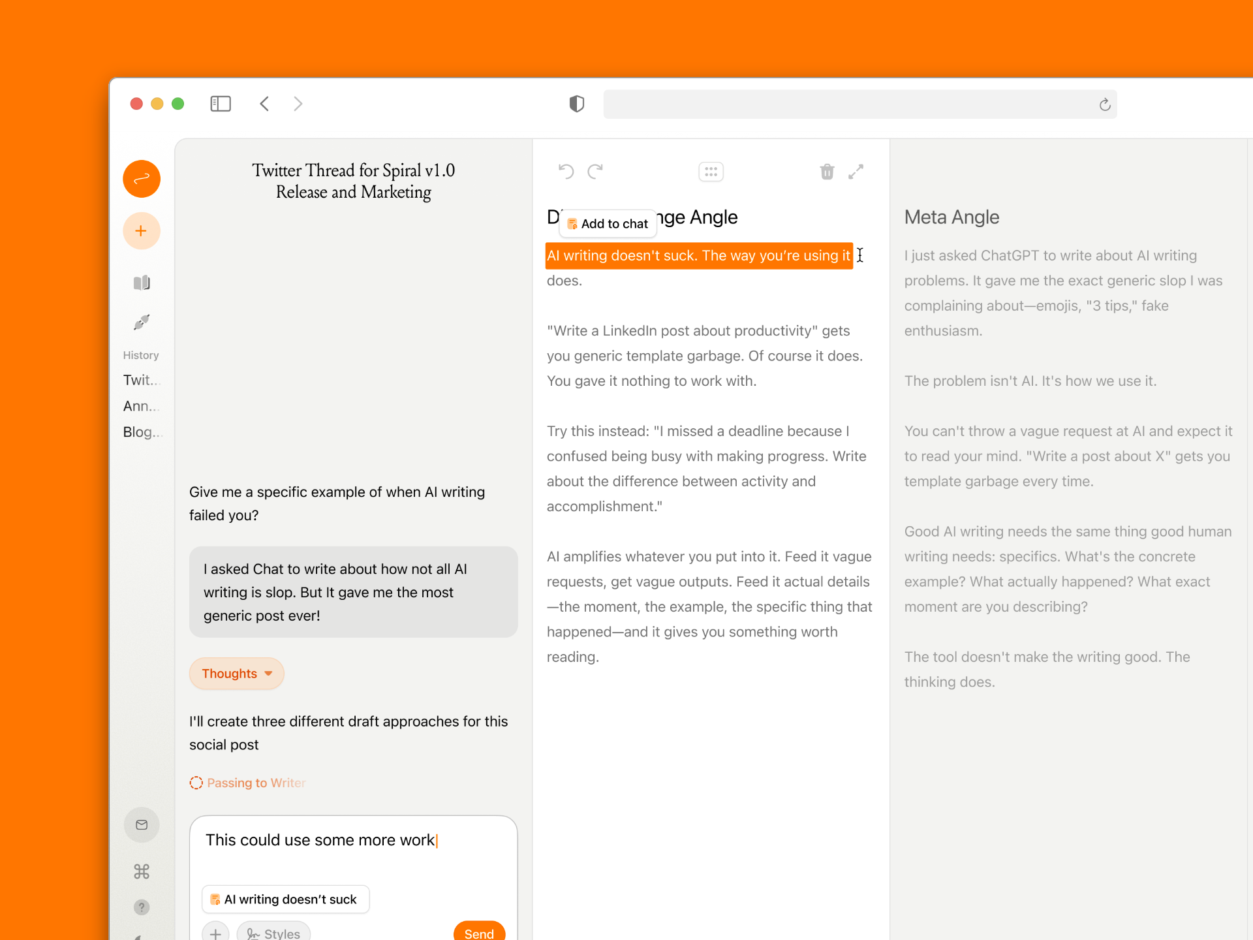
Task: Show keyboard shortcuts command icon
Action: point(141,871)
